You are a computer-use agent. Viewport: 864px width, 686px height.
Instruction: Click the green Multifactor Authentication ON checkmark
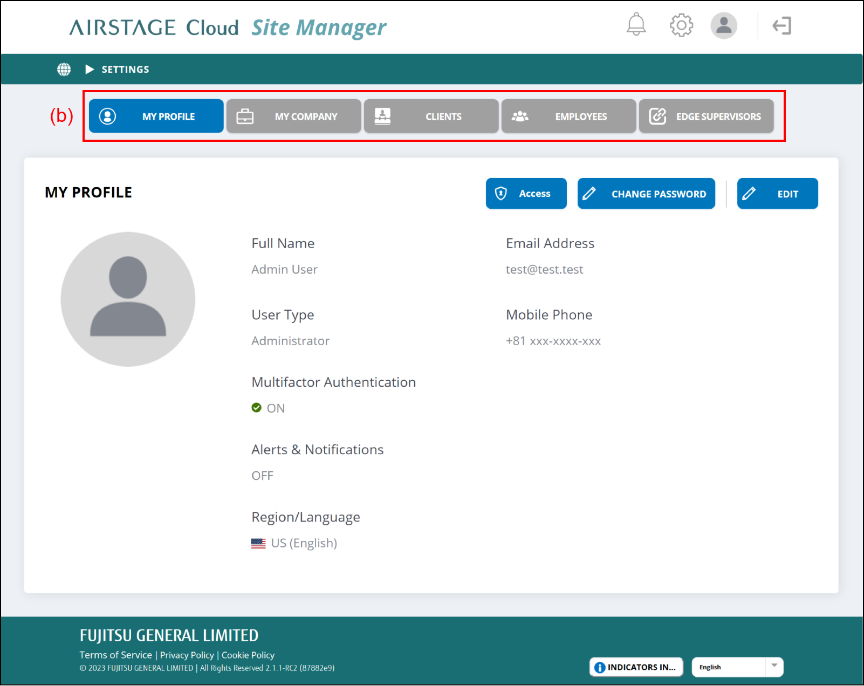tap(257, 408)
